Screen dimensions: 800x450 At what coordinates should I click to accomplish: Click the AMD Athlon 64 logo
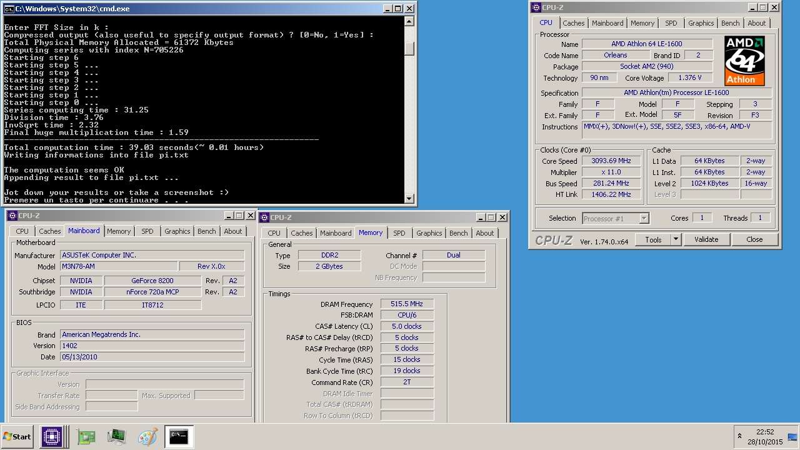(744, 61)
